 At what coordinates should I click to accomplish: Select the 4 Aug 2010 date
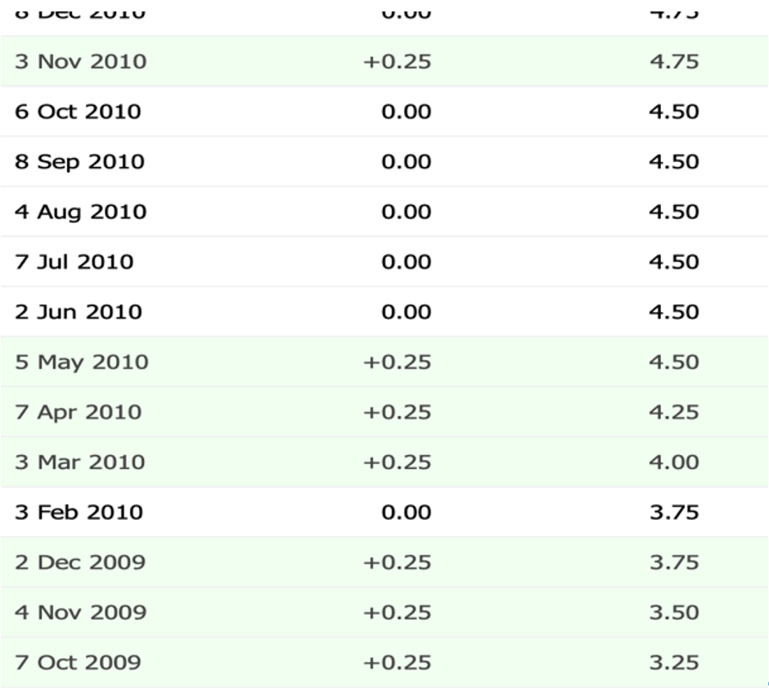click(x=80, y=212)
